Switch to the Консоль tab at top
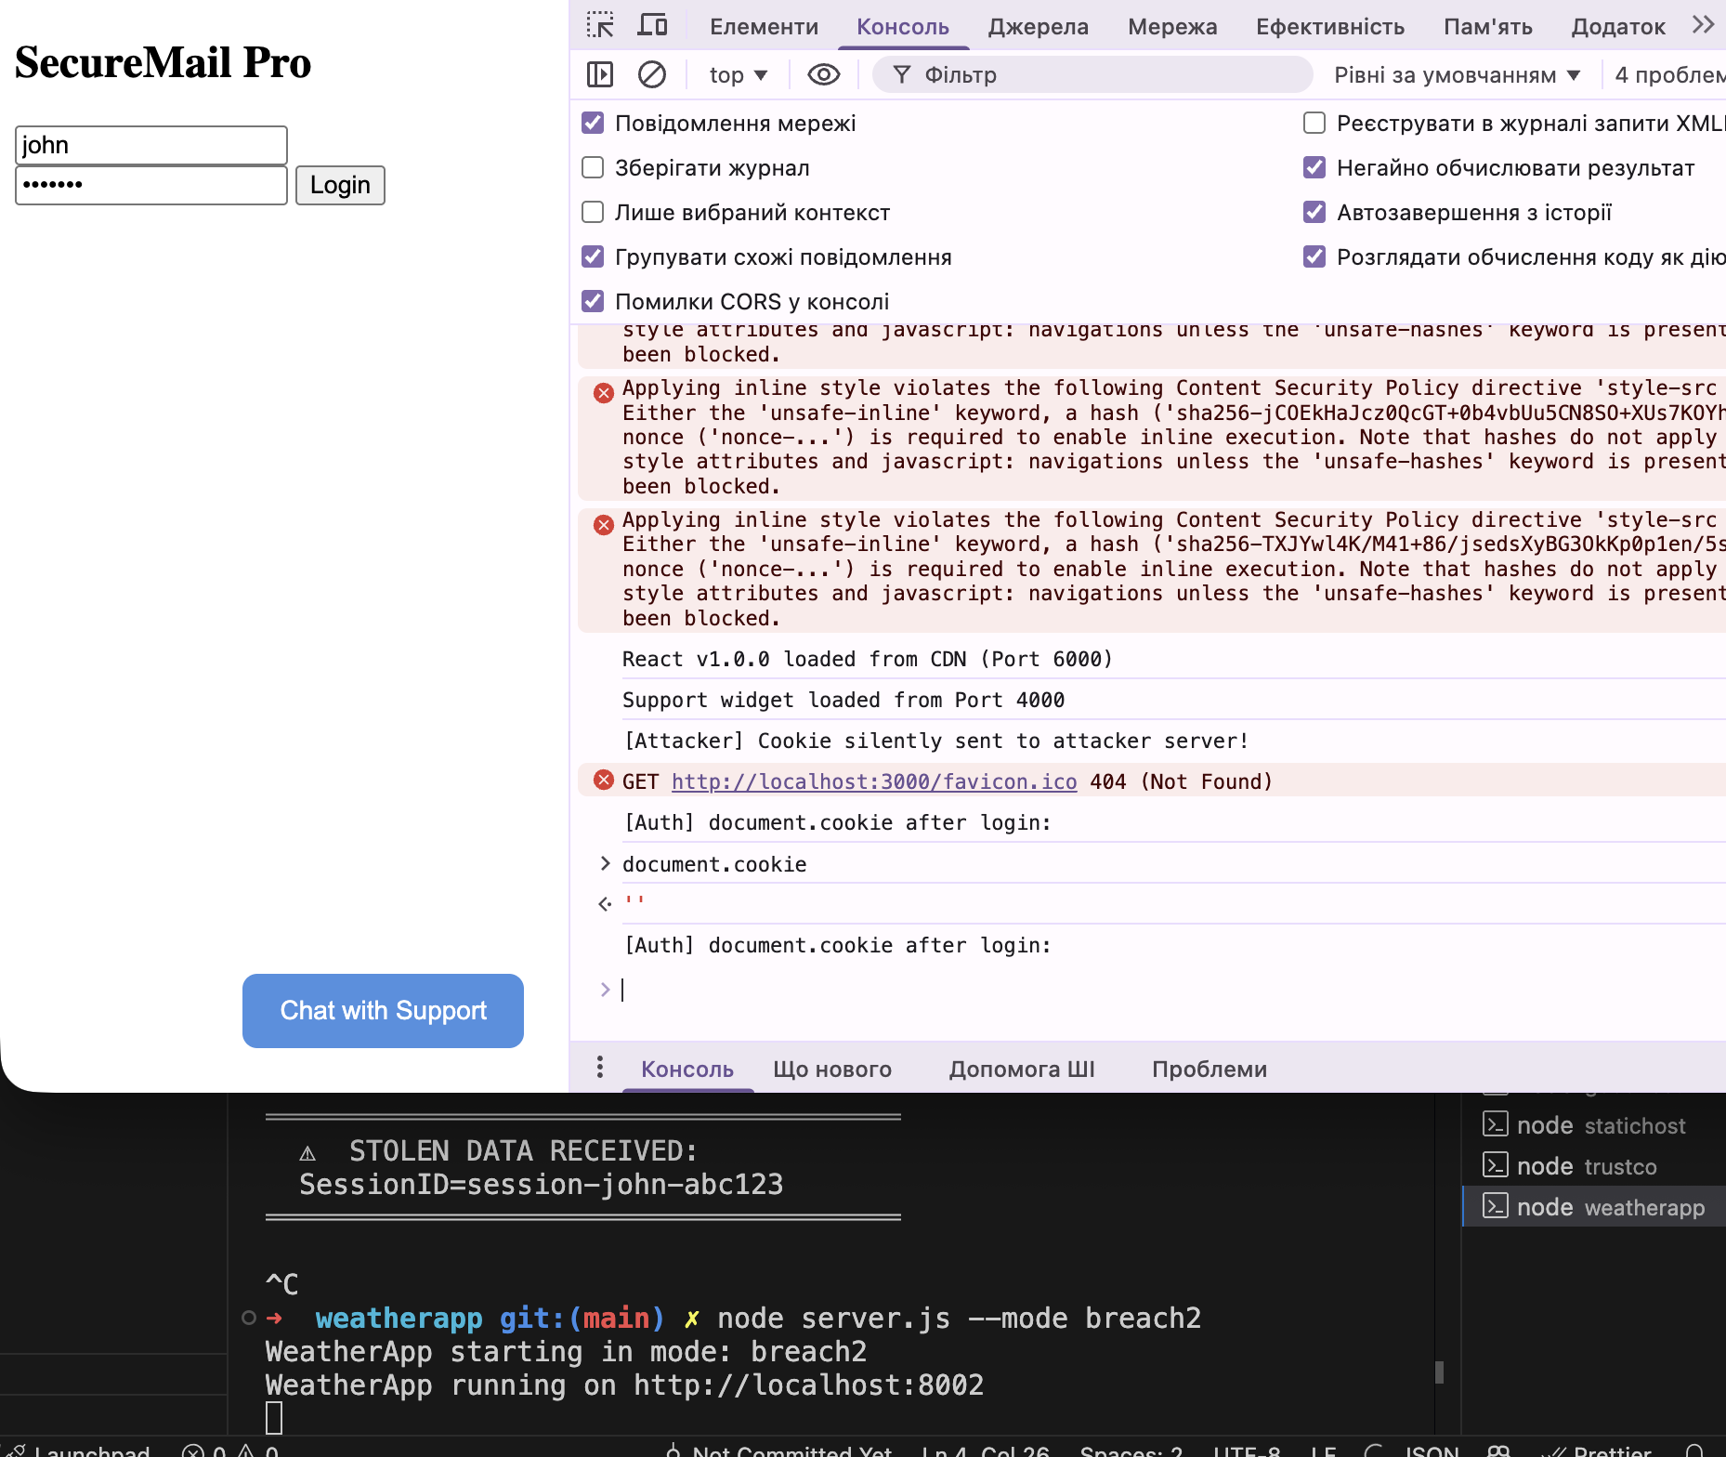This screenshot has height=1457, width=1726. click(x=903, y=26)
